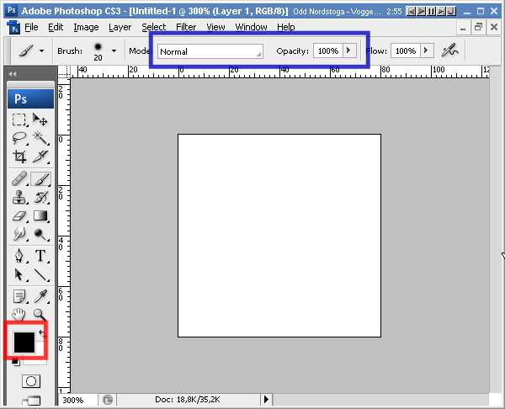The height and width of the screenshot is (409, 505).
Task: Open the Window menu
Action: tap(251, 27)
